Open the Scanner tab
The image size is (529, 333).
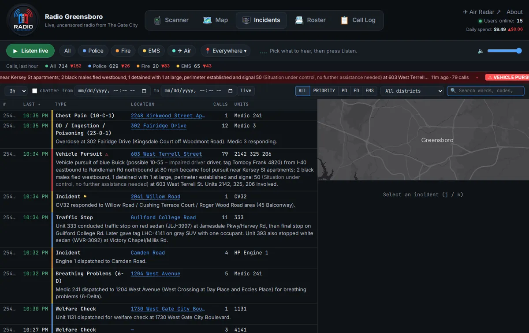tap(171, 20)
